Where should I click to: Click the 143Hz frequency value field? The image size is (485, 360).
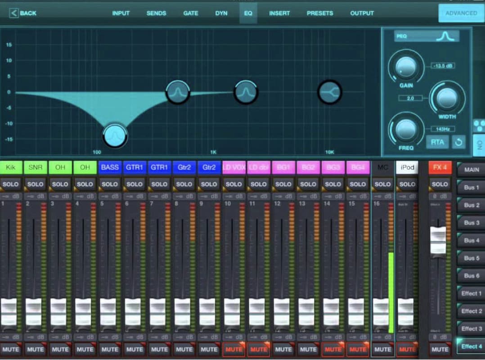pos(443,129)
